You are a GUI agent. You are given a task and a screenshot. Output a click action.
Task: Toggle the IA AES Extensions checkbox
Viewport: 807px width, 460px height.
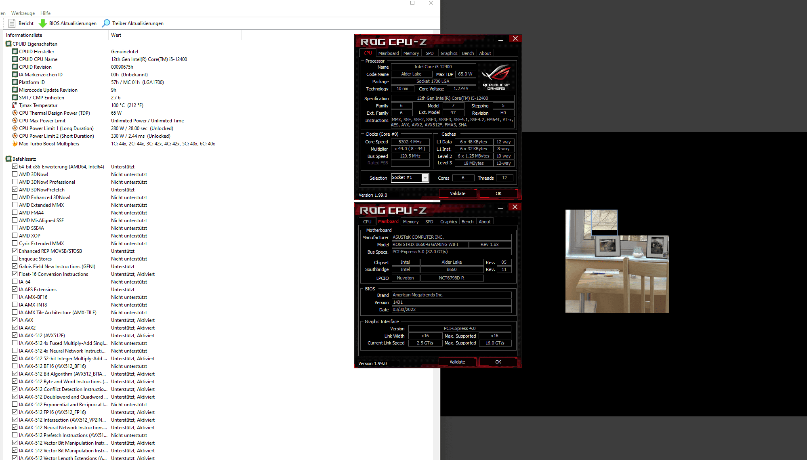click(15, 289)
